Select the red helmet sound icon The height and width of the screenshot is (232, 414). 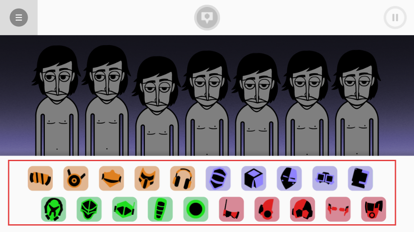pos(302,209)
